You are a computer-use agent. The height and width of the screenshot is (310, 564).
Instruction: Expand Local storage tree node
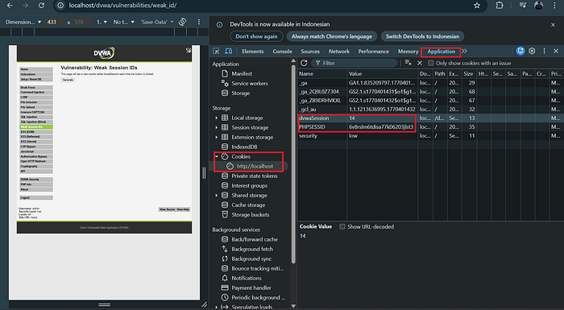coord(216,118)
